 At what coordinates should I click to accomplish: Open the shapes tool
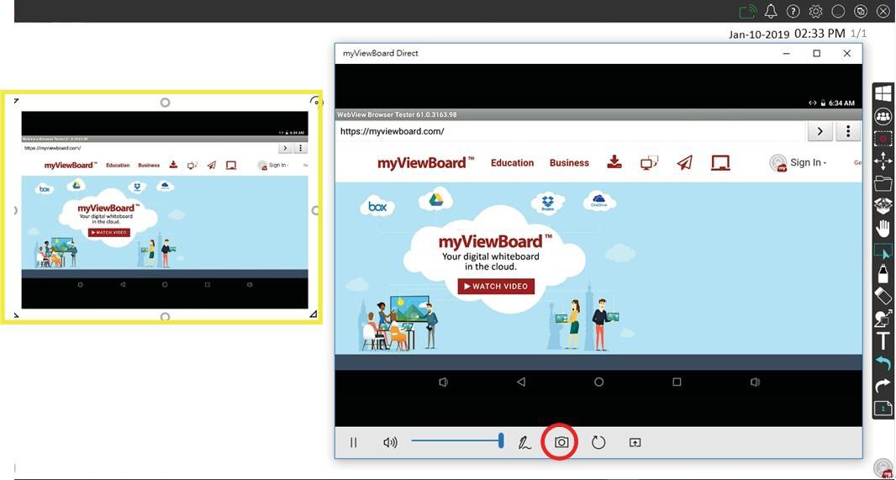[883, 319]
